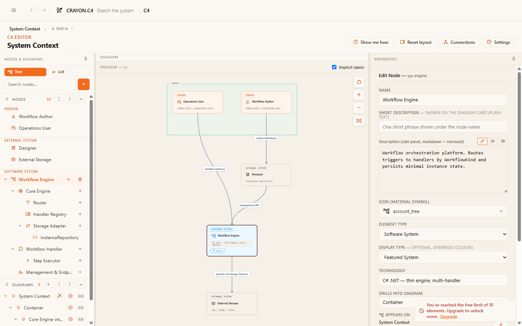522x326 pixels.
Task: Open the Element Type dropdown
Action: coord(443,234)
